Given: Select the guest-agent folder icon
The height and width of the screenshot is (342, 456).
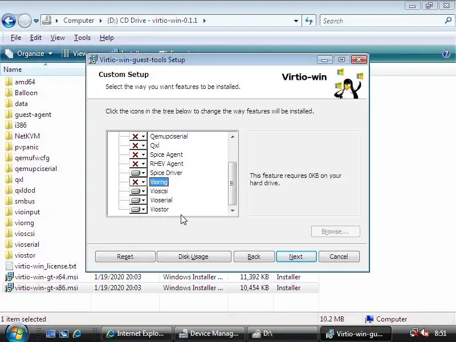Looking at the screenshot, I should click(9, 115).
